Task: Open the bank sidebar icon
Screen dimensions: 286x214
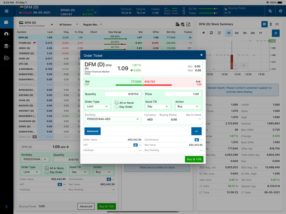Action: tap(6, 46)
